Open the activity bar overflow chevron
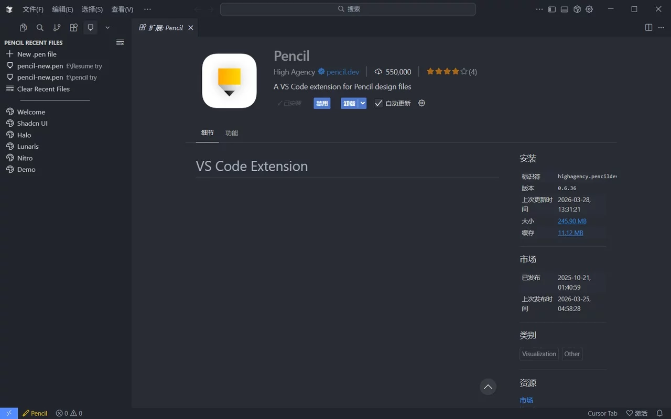Image resolution: width=671 pixels, height=419 pixels. [107, 27]
